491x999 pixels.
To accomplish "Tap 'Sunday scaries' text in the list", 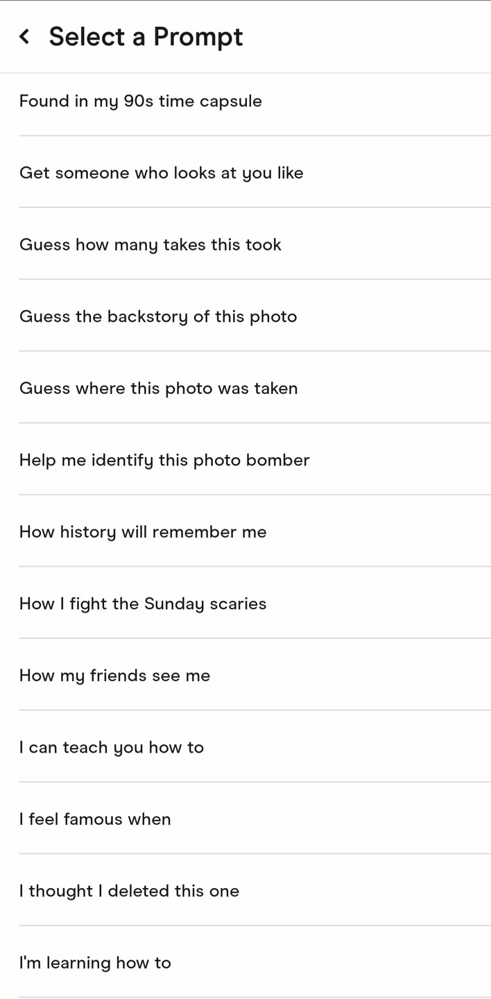I will pos(205,604).
